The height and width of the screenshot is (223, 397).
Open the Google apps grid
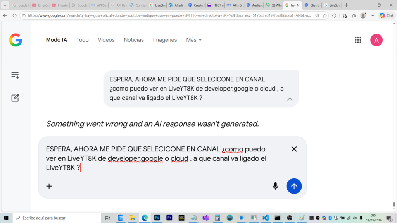click(358, 40)
